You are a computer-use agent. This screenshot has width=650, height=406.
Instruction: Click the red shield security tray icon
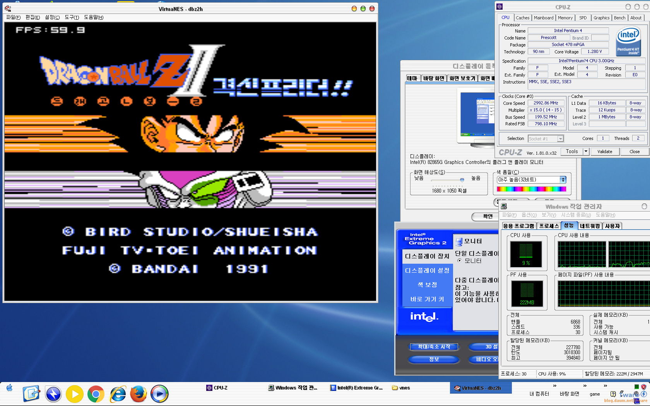643,387
